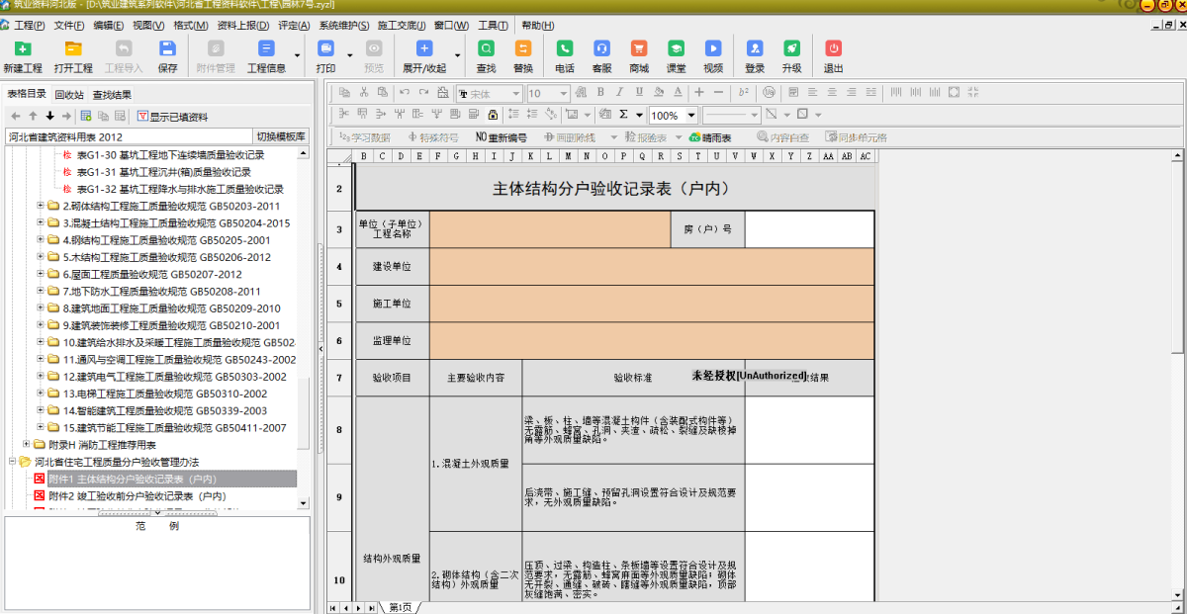Open the 宋体 font dropdown
Image resolution: width=1187 pixels, height=614 pixels.
tap(490, 94)
